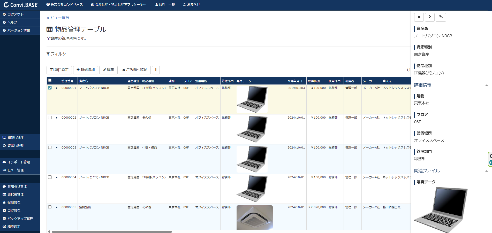Click the 編集 pencil button
This screenshot has width=492, height=233.
pos(108,70)
